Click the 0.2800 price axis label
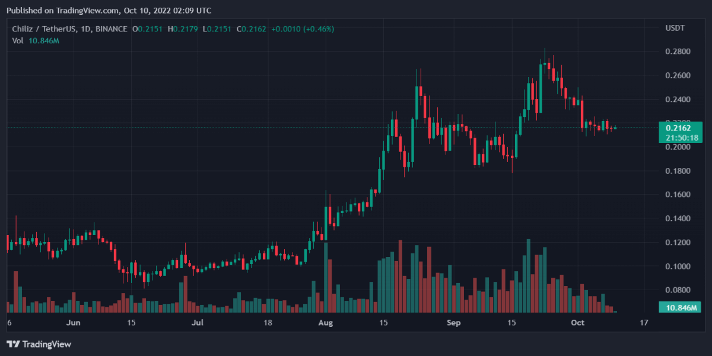The height and width of the screenshot is (356, 712). pyautogui.click(x=677, y=52)
